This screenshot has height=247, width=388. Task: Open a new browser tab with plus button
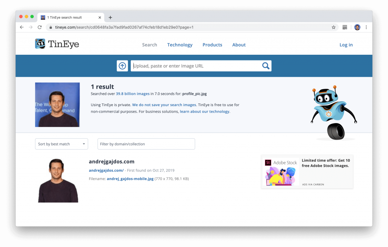tap(110, 17)
